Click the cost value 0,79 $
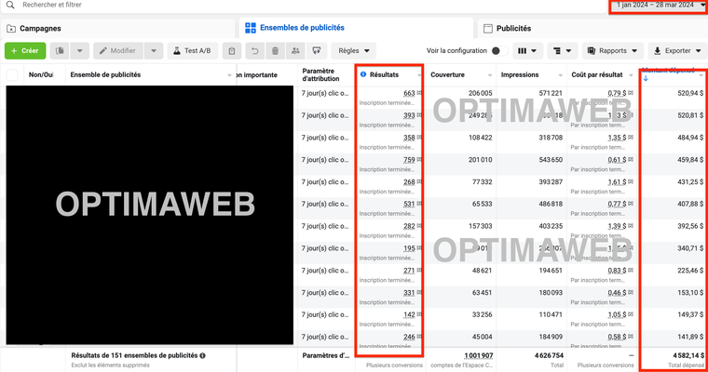This screenshot has width=708, height=372. pyautogui.click(x=617, y=93)
